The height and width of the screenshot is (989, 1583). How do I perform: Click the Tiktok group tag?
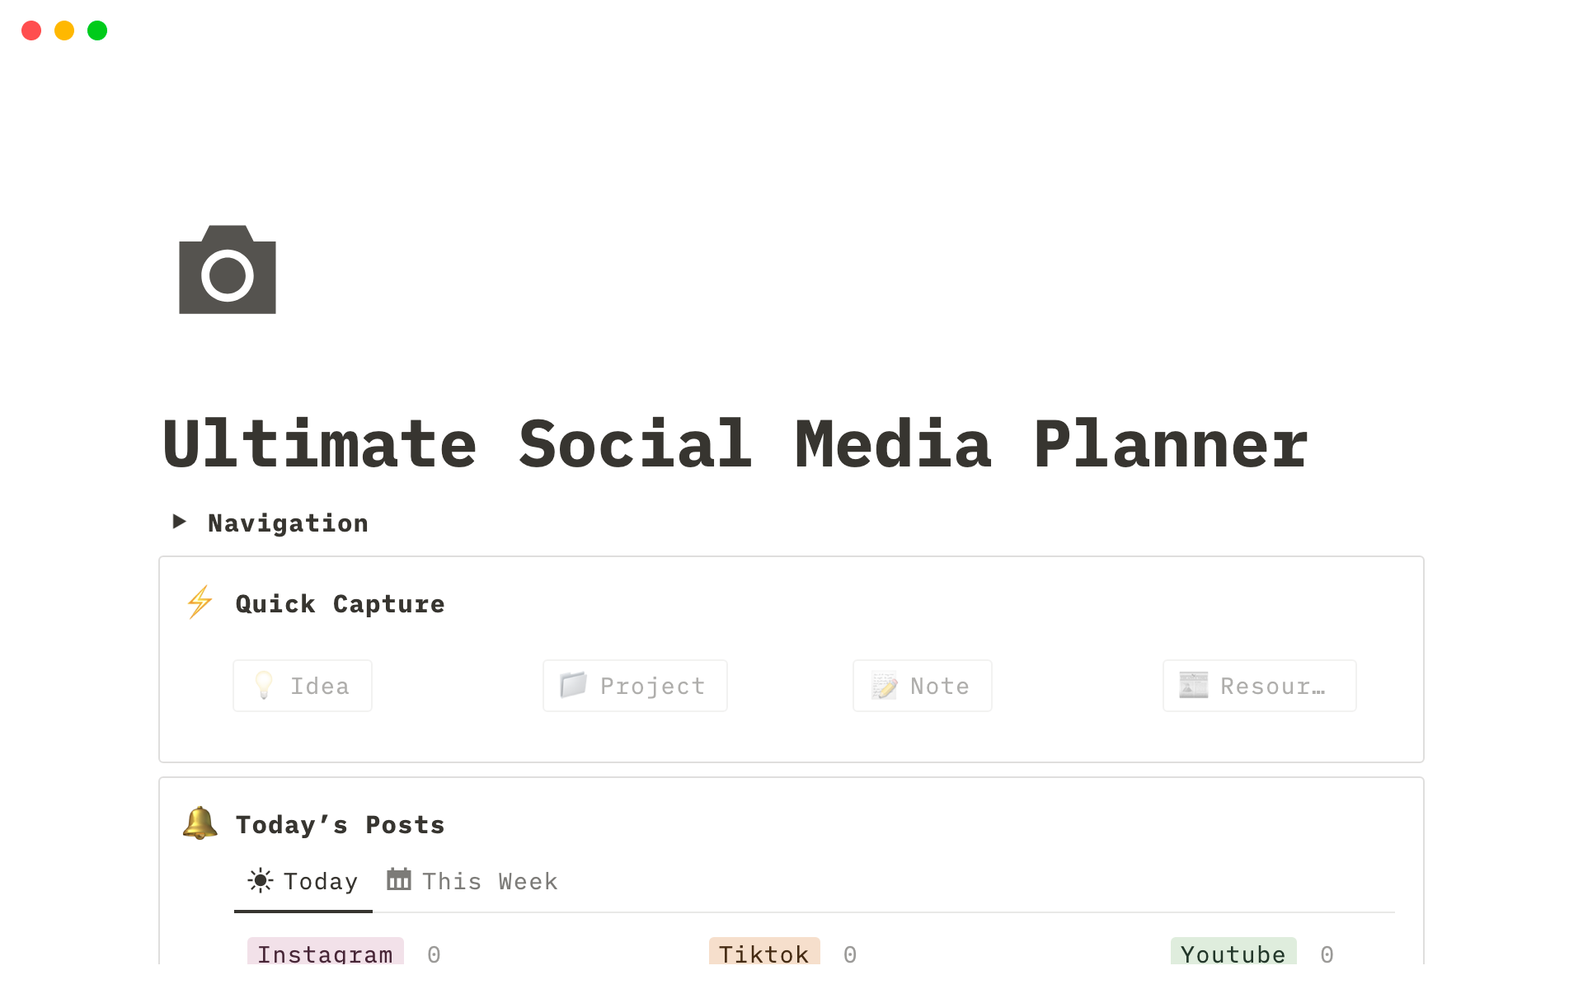click(763, 953)
